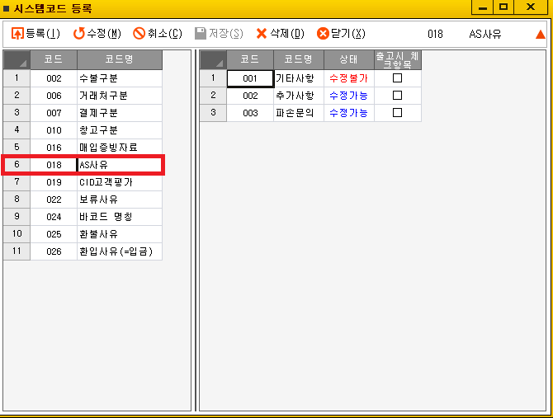
Task: Click row header 11 in left grid
Action: click(17, 251)
